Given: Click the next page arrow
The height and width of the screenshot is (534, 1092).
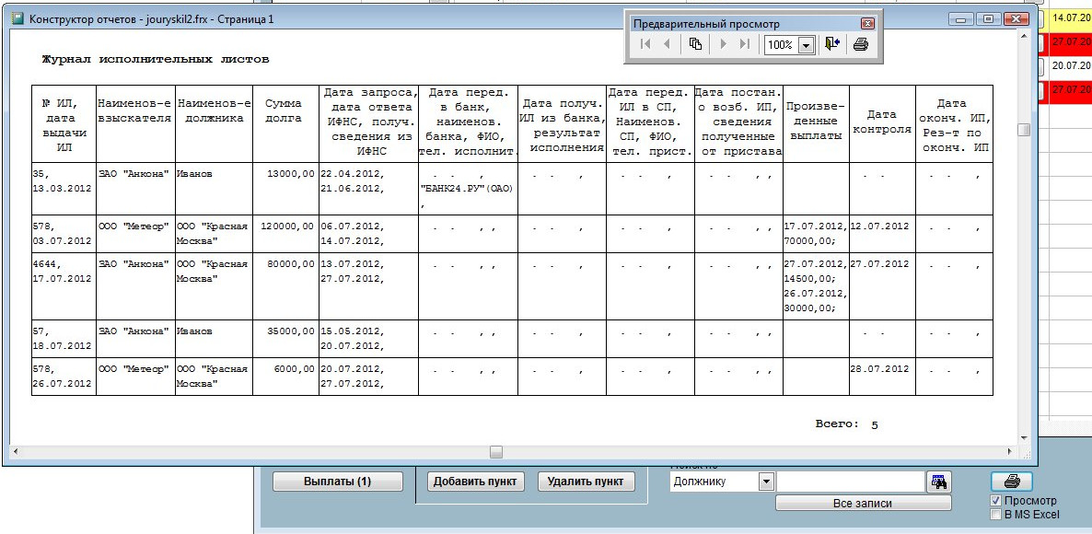Looking at the screenshot, I should 724,44.
